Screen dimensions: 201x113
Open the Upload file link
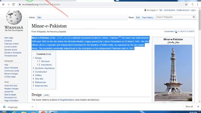(x=9, y=92)
